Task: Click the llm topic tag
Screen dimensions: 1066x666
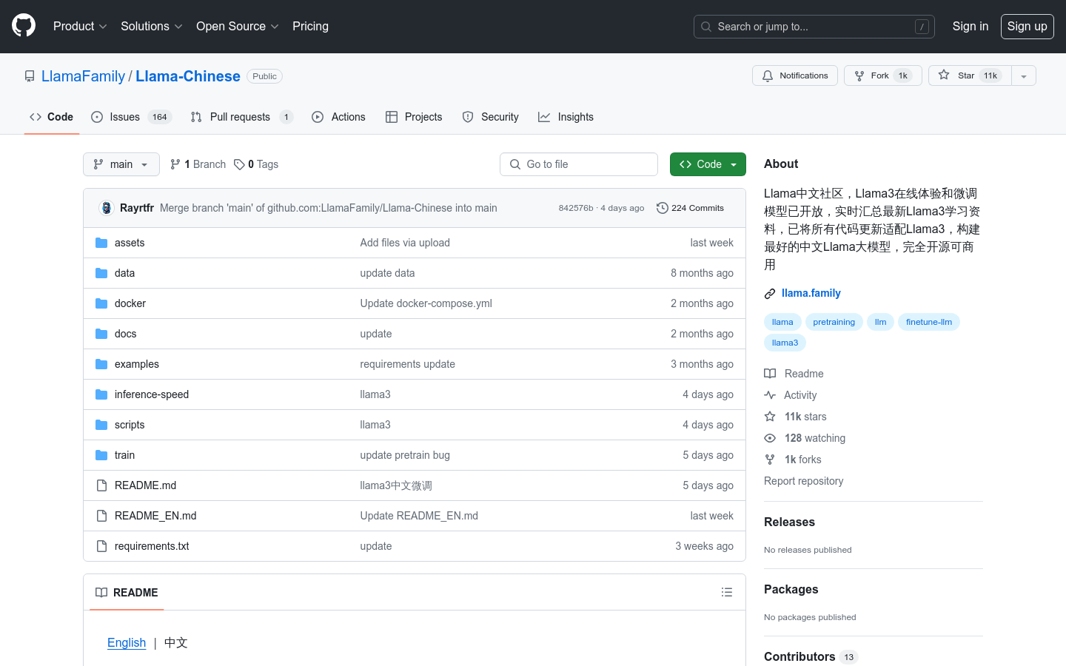Action: pos(880,322)
